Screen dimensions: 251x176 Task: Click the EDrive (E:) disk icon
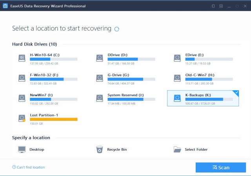coord(177,58)
